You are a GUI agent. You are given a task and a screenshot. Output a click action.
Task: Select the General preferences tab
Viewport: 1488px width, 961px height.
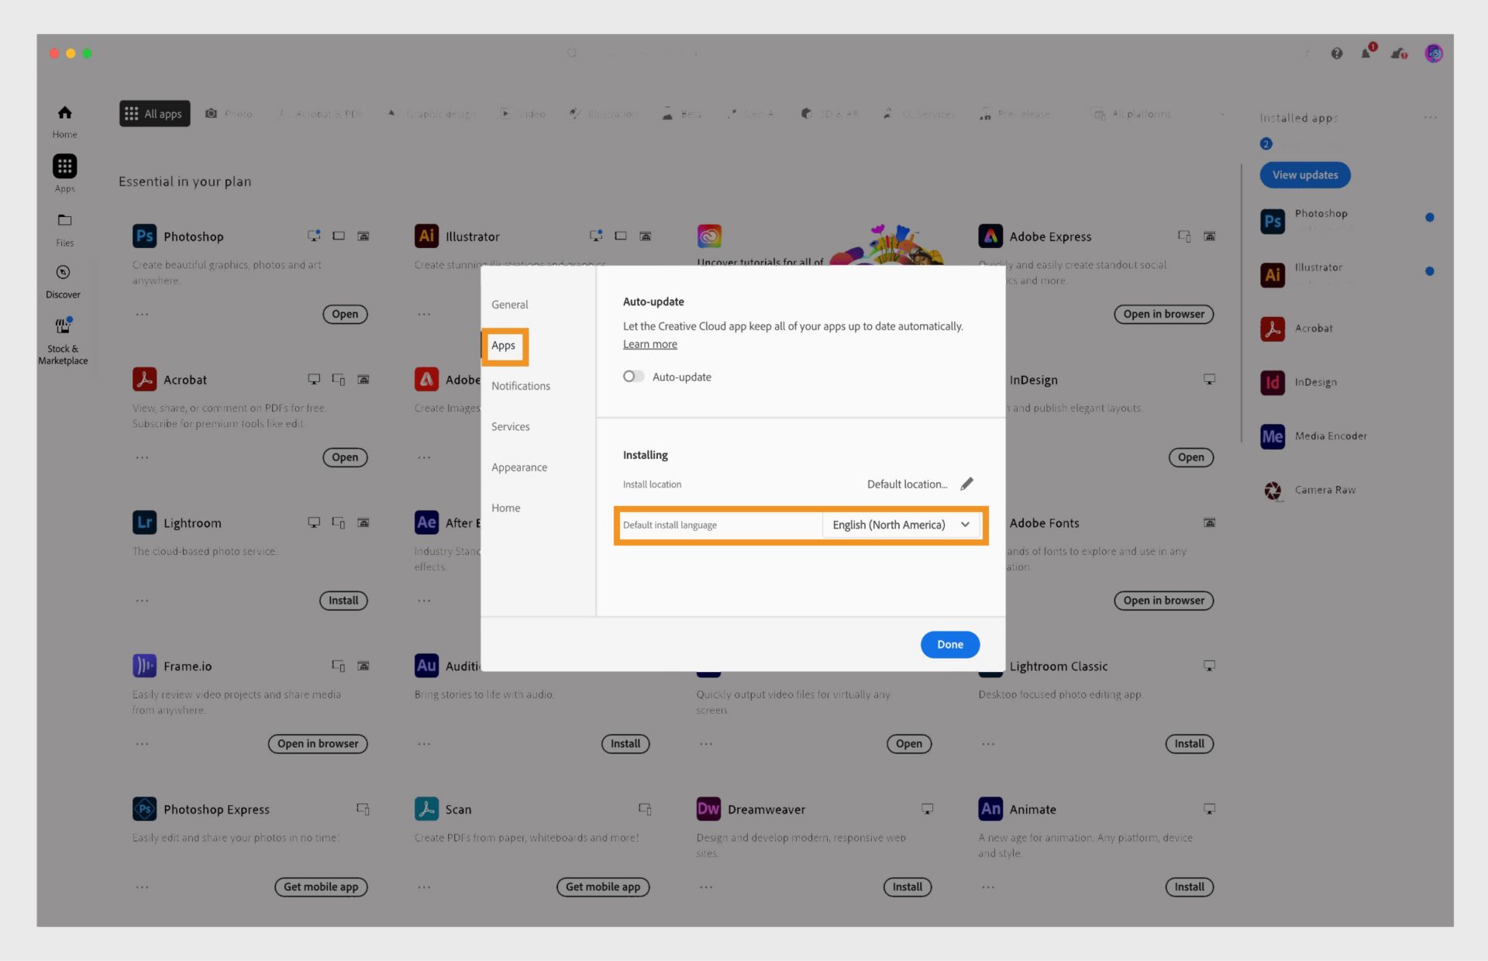pyautogui.click(x=510, y=305)
